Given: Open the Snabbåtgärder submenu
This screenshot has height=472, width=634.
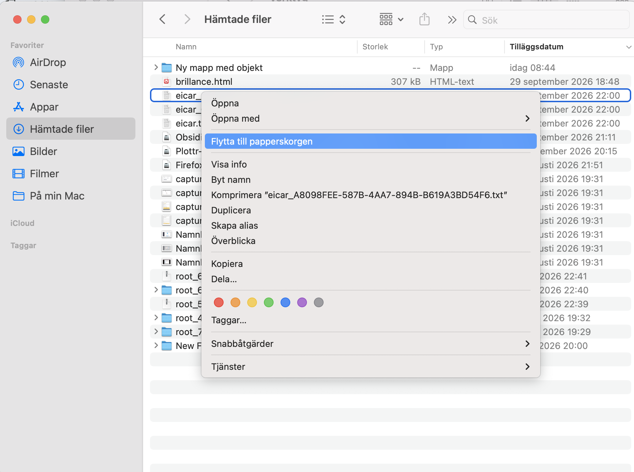Looking at the screenshot, I should (370, 344).
